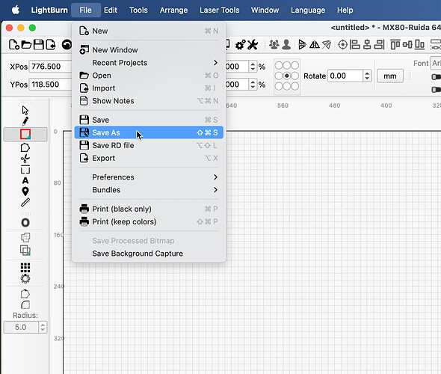Image resolution: width=441 pixels, height=374 pixels.
Task: Open Device Settings wrench and screwdriver icon
Action: coord(253,45)
